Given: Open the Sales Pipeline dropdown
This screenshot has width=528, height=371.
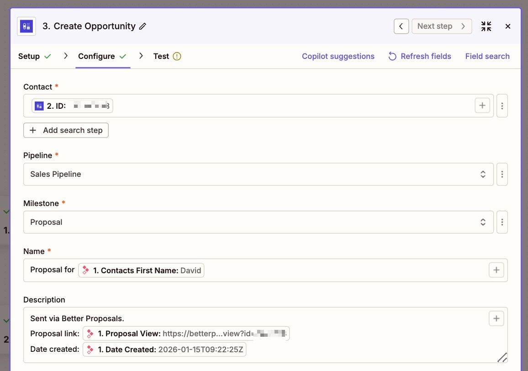Looking at the screenshot, I should pyautogui.click(x=259, y=174).
